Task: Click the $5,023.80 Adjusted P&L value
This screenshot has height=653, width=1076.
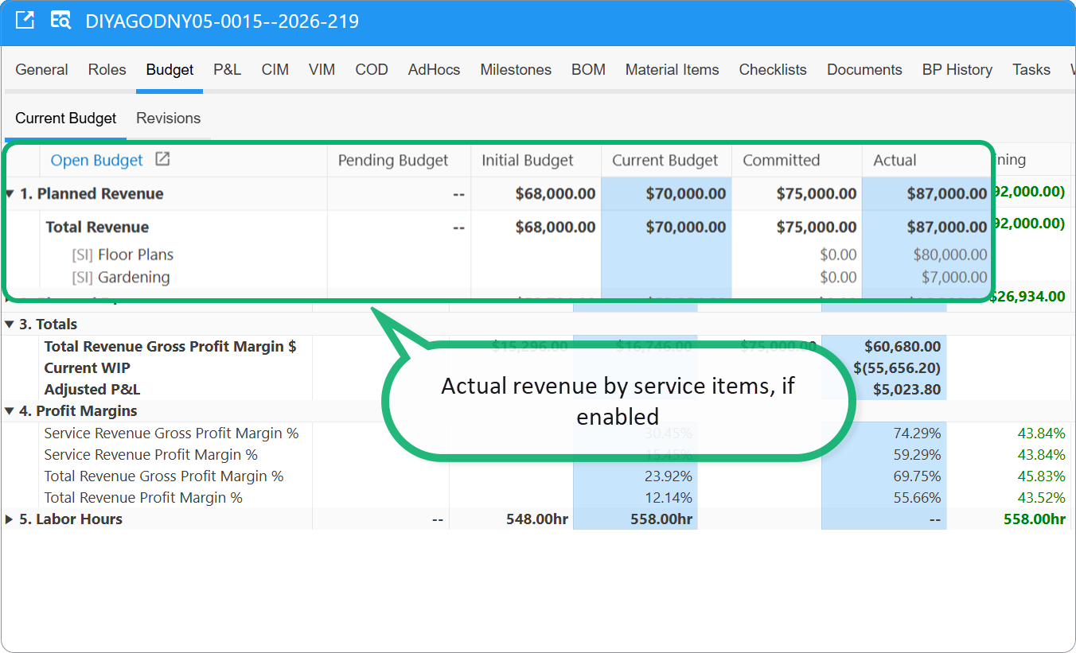Action: click(906, 390)
